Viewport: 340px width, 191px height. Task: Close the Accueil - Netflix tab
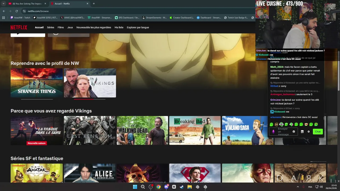coord(87,4)
